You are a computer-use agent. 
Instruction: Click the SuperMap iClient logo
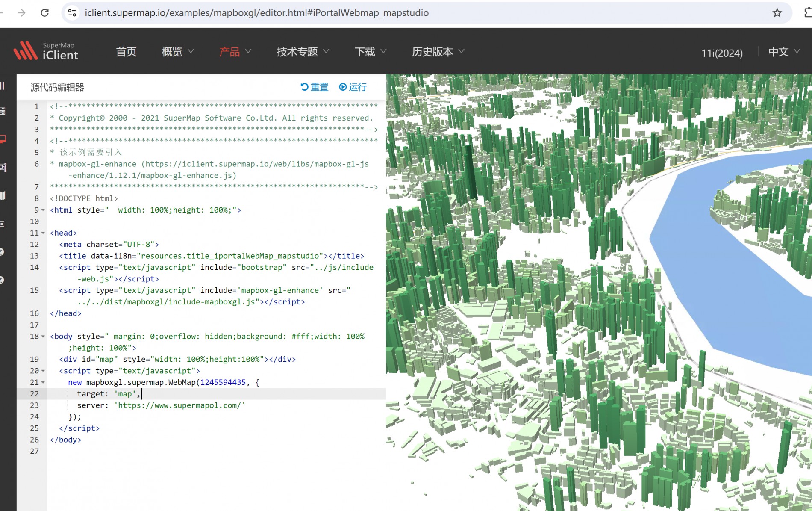46,51
